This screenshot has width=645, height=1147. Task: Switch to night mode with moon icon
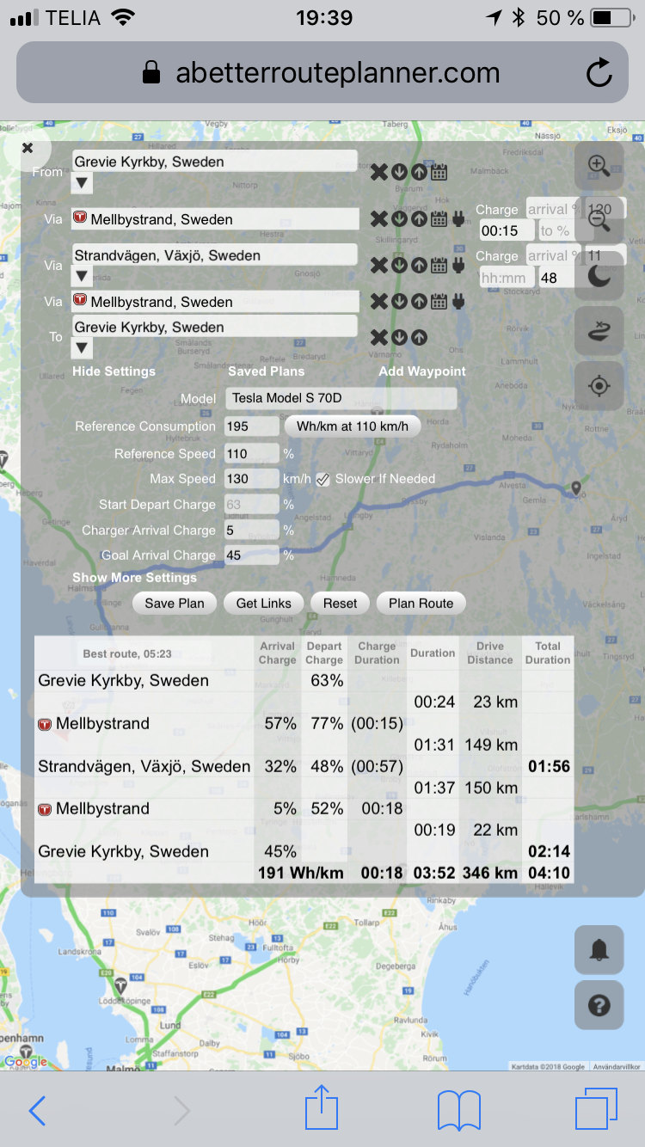point(599,275)
